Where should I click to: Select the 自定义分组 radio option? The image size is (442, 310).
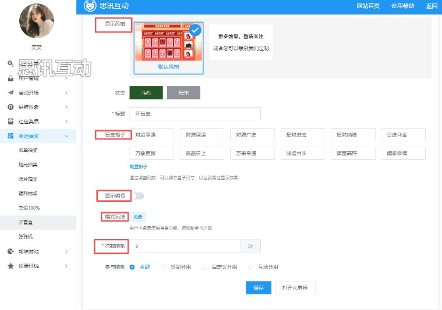click(x=204, y=267)
